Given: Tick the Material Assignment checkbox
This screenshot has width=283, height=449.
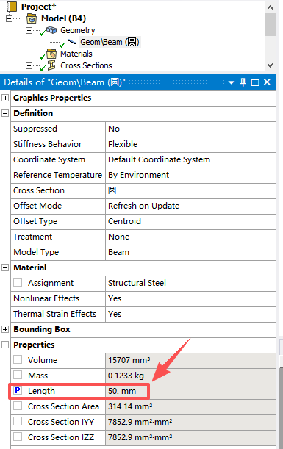Looking at the screenshot, I should (18, 283).
